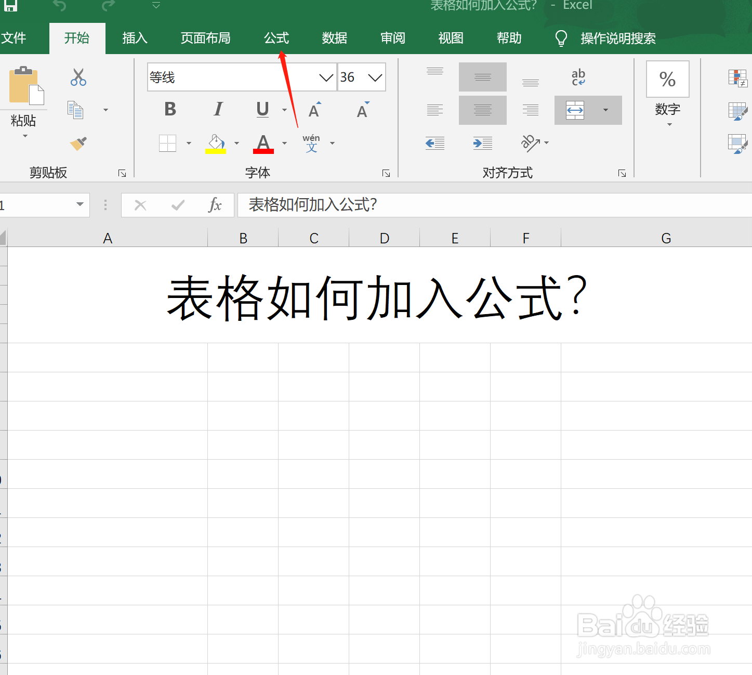Open conditional formatting options
The height and width of the screenshot is (675, 752).
click(738, 78)
